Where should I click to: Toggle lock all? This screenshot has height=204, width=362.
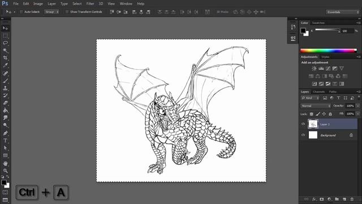point(330,114)
